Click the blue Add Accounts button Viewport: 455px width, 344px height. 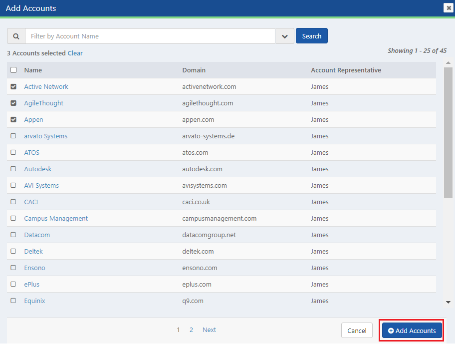412,331
